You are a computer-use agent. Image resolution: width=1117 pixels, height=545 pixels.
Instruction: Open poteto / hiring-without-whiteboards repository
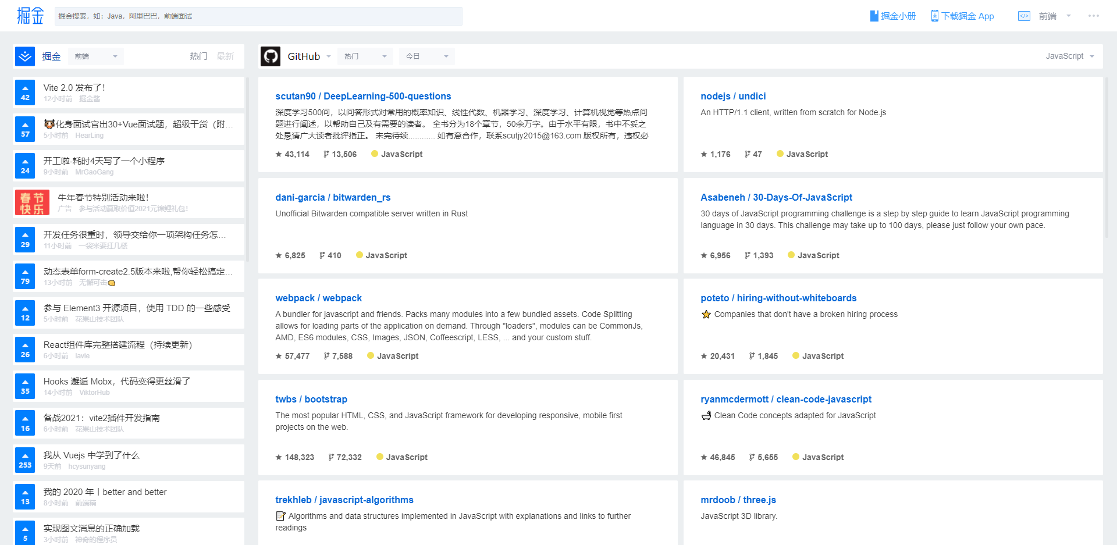pyautogui.click(x=778, y=298)
